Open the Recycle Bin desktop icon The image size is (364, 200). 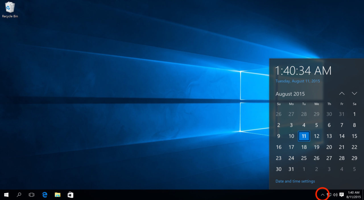10,10
